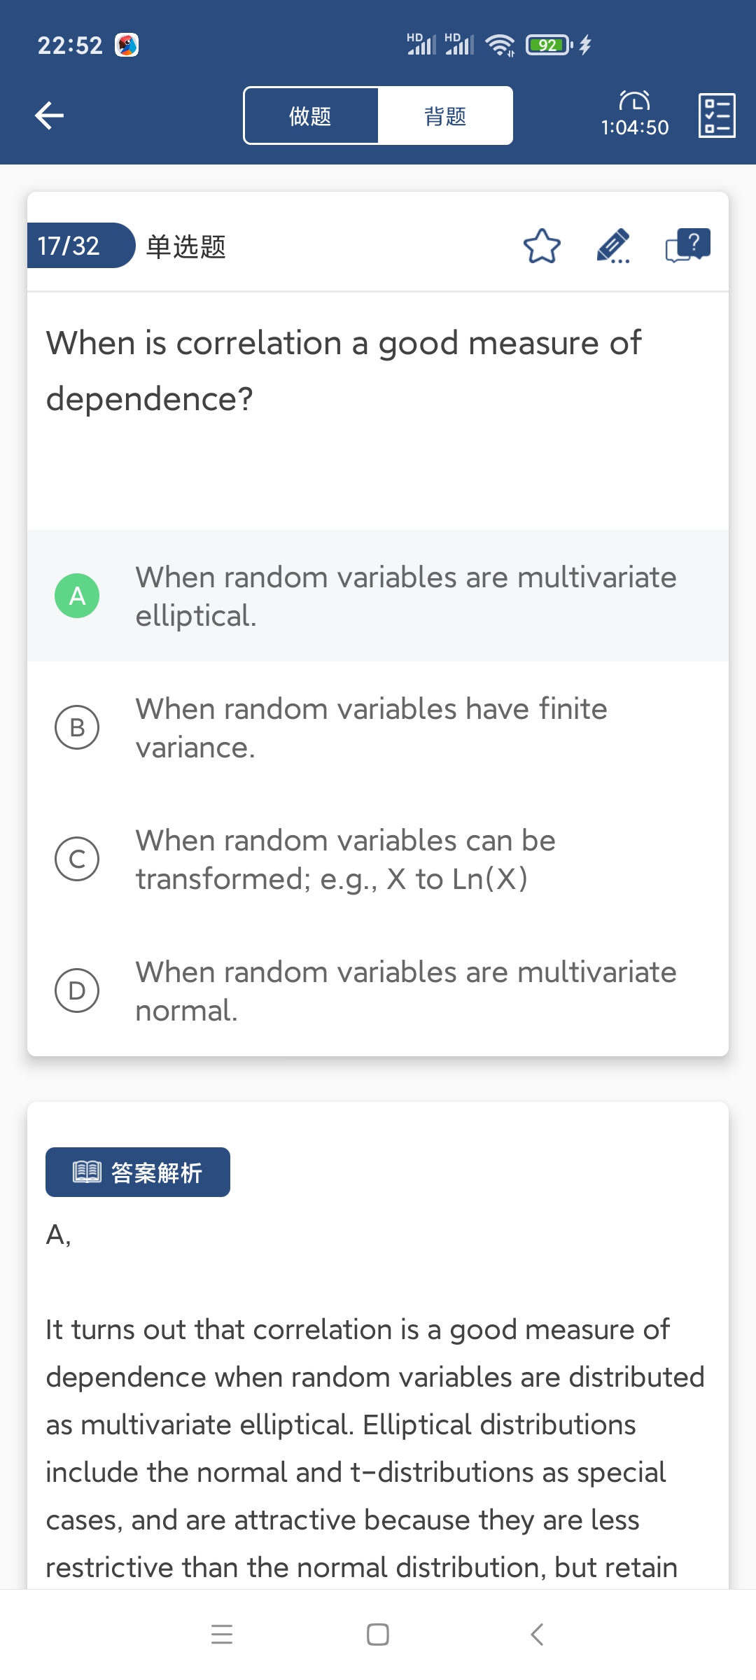
Task: Tap the 答案解析 button
Action: click(138, 1172)
